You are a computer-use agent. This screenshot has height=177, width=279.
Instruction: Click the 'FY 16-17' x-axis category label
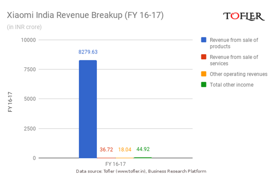coord(116,164)
